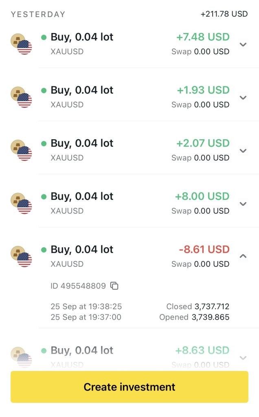Expand the +7.48 USD trade details
This screenshot has height=417, width=259.
pos(243,44)
